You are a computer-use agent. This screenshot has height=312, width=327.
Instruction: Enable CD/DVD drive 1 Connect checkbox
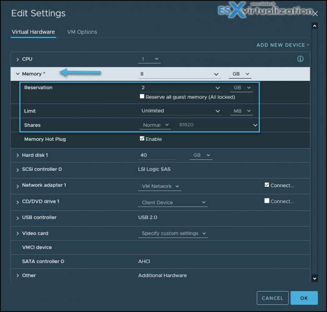(x=267, y=201)
